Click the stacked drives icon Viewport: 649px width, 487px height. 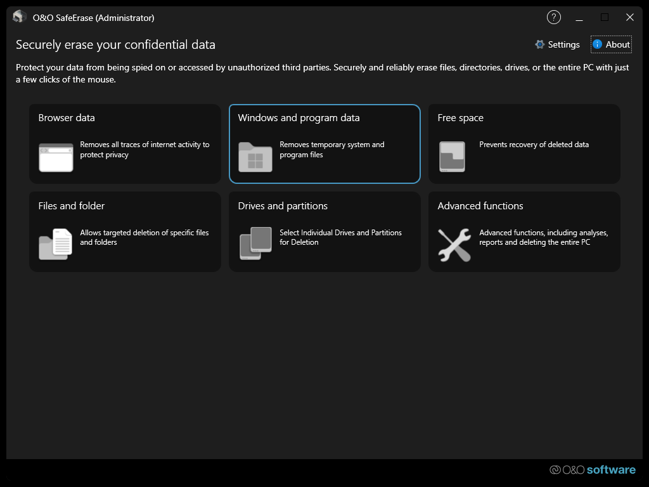(x=255, y=243)
